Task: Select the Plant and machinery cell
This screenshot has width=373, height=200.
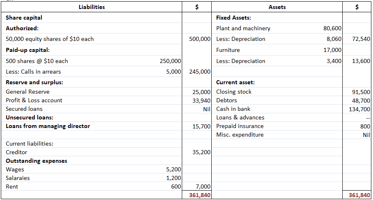Action: [x=243, y=29]
